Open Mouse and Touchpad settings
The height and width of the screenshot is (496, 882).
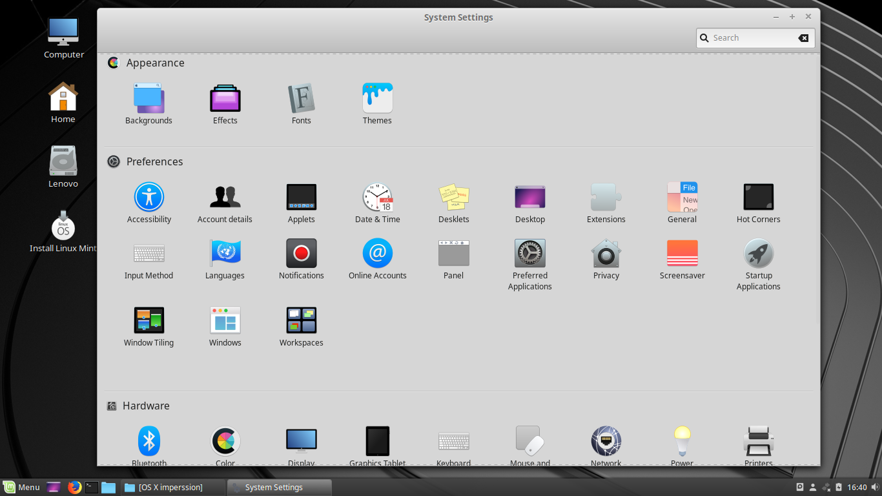pyautogui.click(x=530, y=446)
